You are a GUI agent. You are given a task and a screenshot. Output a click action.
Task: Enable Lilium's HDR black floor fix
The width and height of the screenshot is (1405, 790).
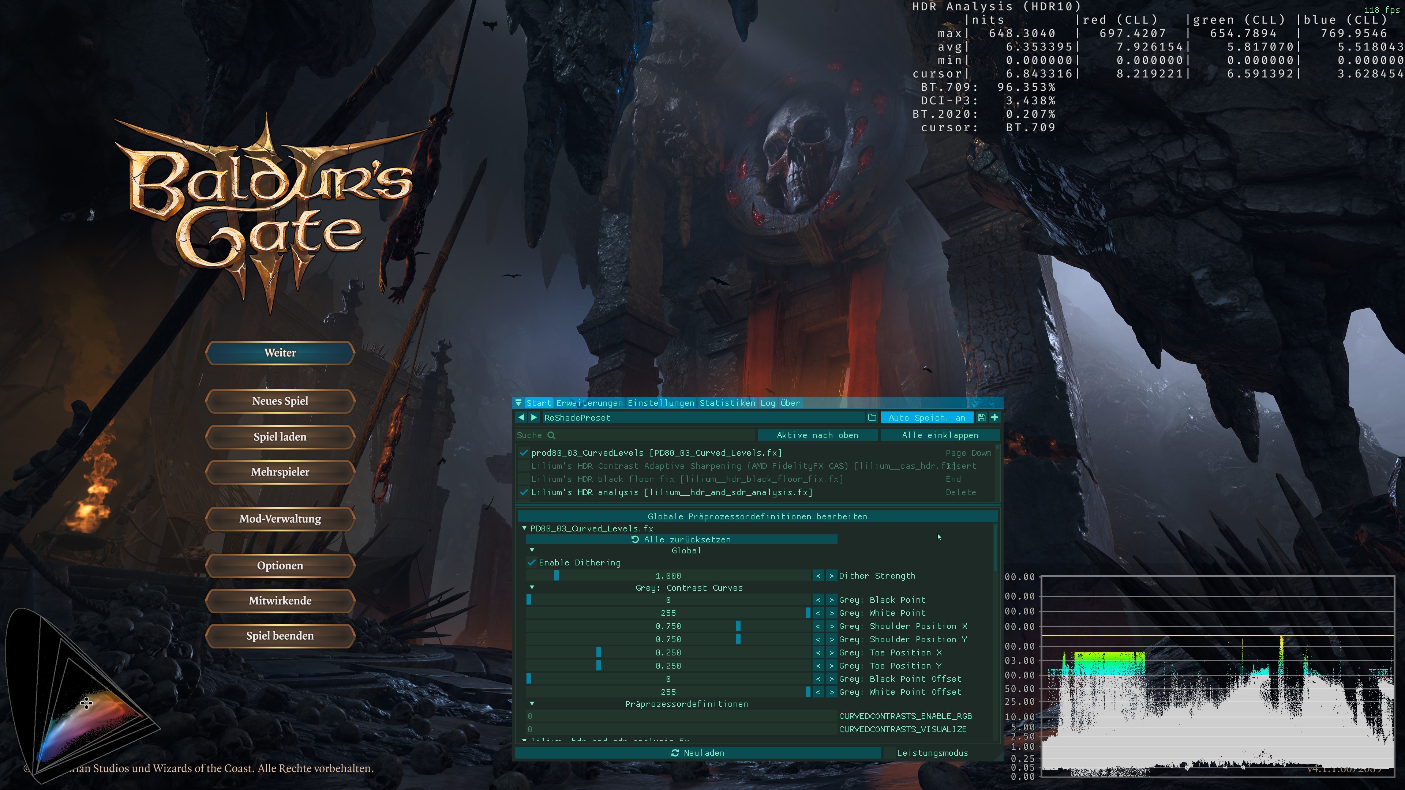pos(524,479)
